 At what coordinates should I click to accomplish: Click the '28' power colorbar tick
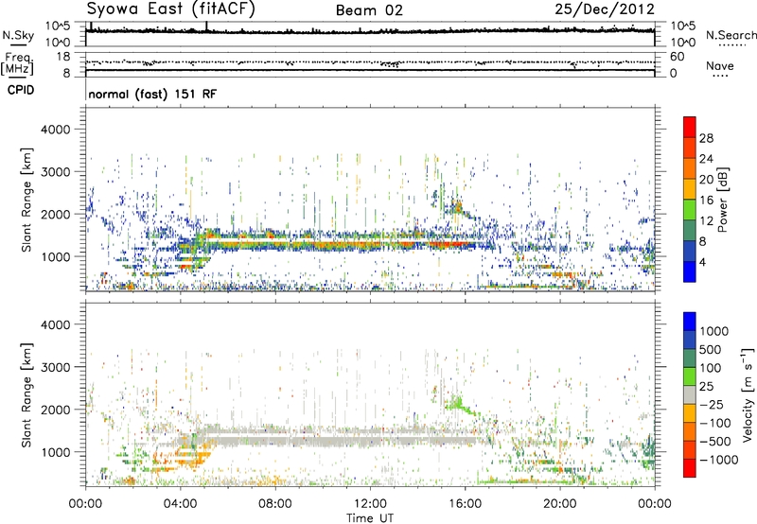(x=706, y=138)
